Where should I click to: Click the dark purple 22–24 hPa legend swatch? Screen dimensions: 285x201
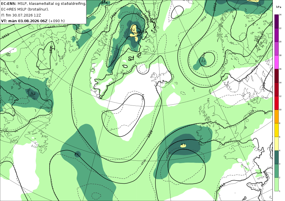pos(277,21)
